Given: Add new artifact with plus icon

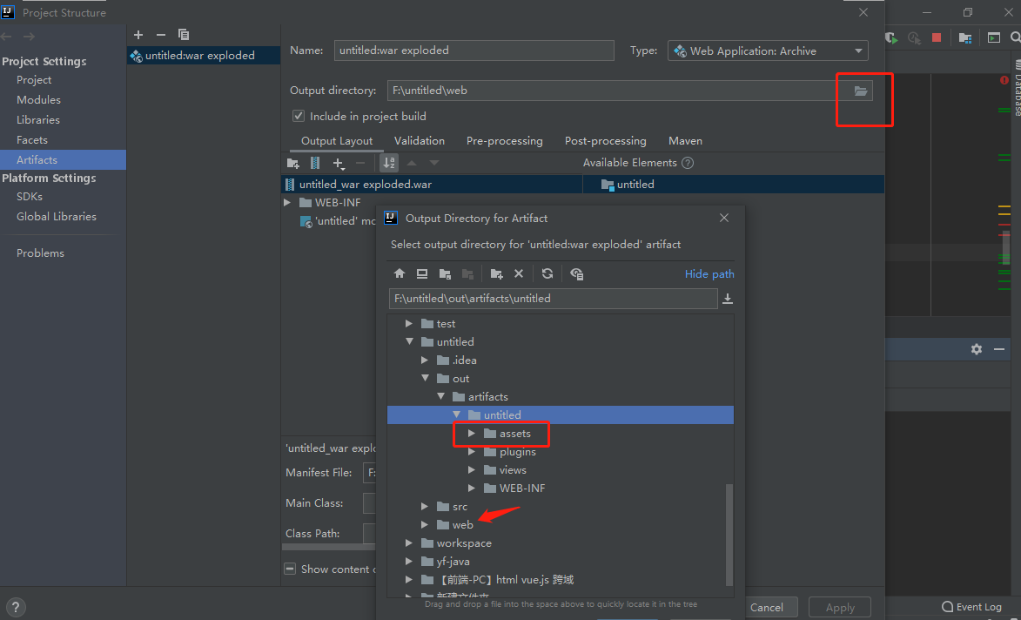Looking at the screenshot, I should click(x=138, y=35).
